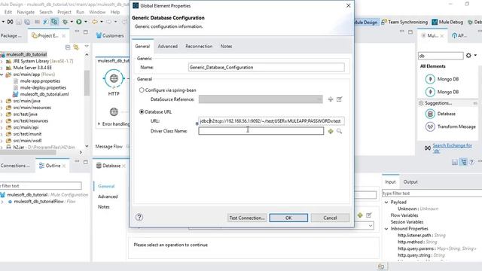Collapse the Inbound Properties node
This screenshot has height=271, width=482.
(386, 229)
